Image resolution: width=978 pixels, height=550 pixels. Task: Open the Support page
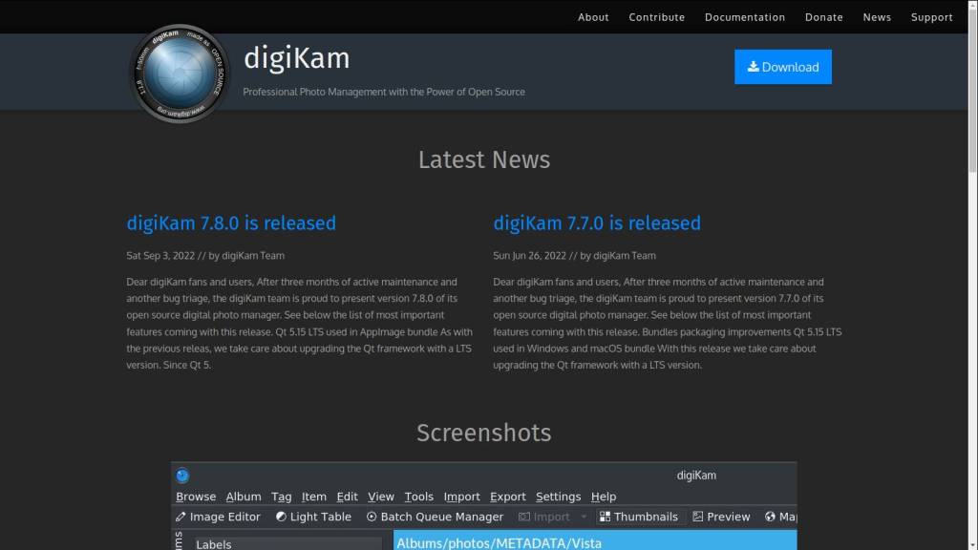pyautogui.click(x=932, y=17)
